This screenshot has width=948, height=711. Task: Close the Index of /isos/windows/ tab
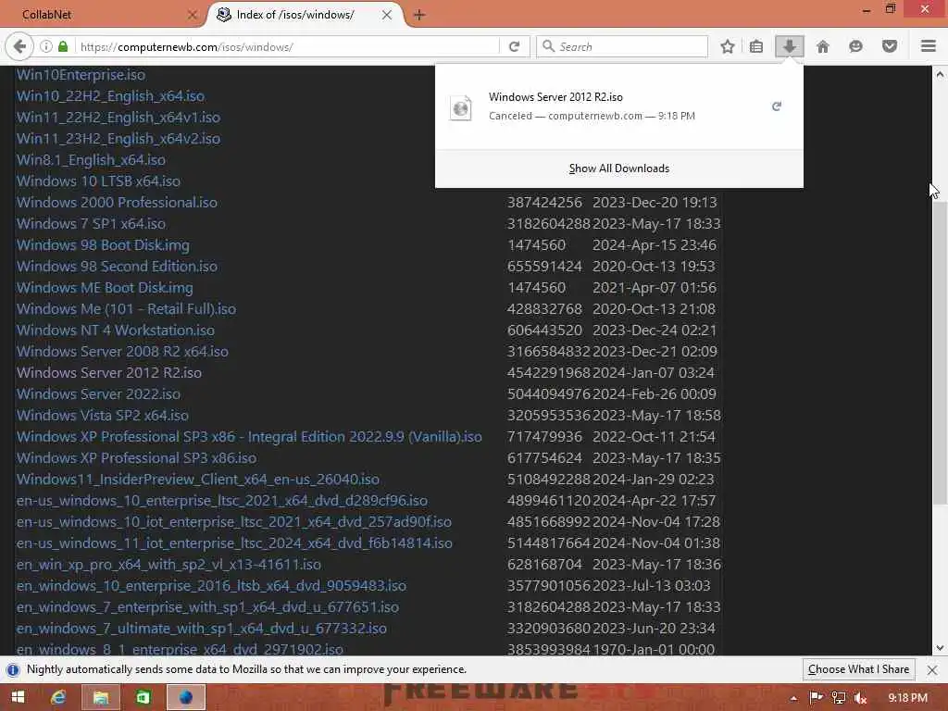387,15
